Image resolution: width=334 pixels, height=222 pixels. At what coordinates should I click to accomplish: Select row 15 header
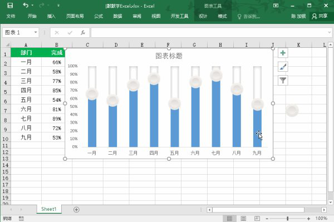pyautogui.click(x=6, y=171)
